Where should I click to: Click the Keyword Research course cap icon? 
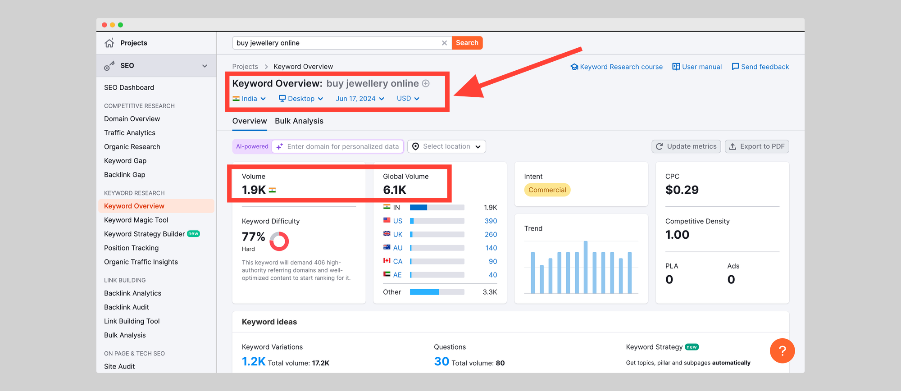click(574, 67)
